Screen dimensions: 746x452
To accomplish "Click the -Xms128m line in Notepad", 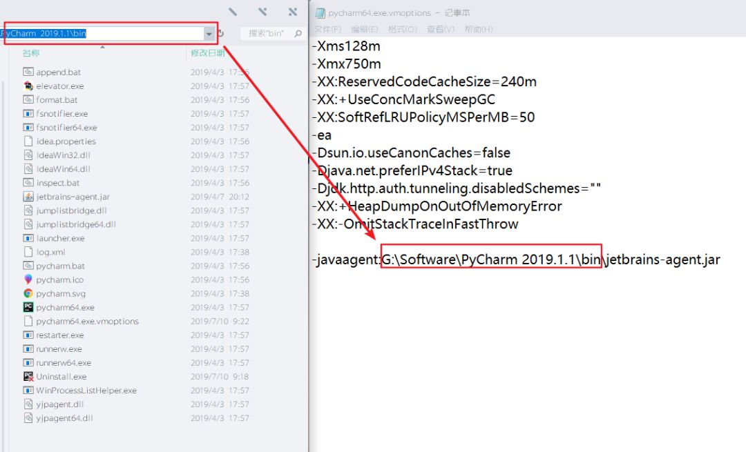I will click(x=346, y=46).
